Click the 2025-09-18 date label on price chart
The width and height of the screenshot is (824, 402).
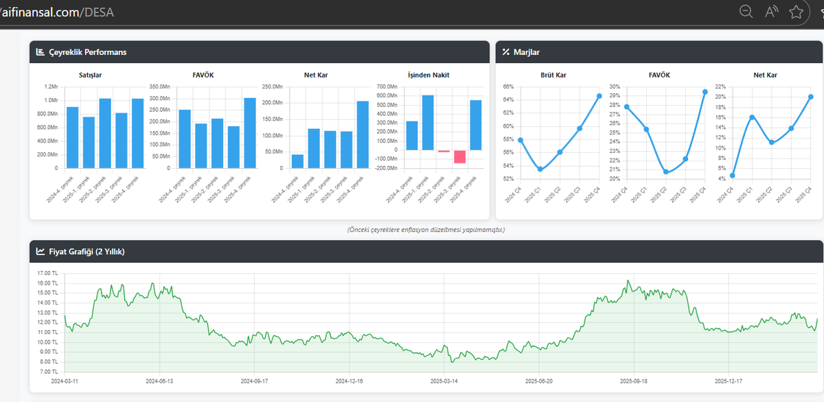click(x=634, y=380)
